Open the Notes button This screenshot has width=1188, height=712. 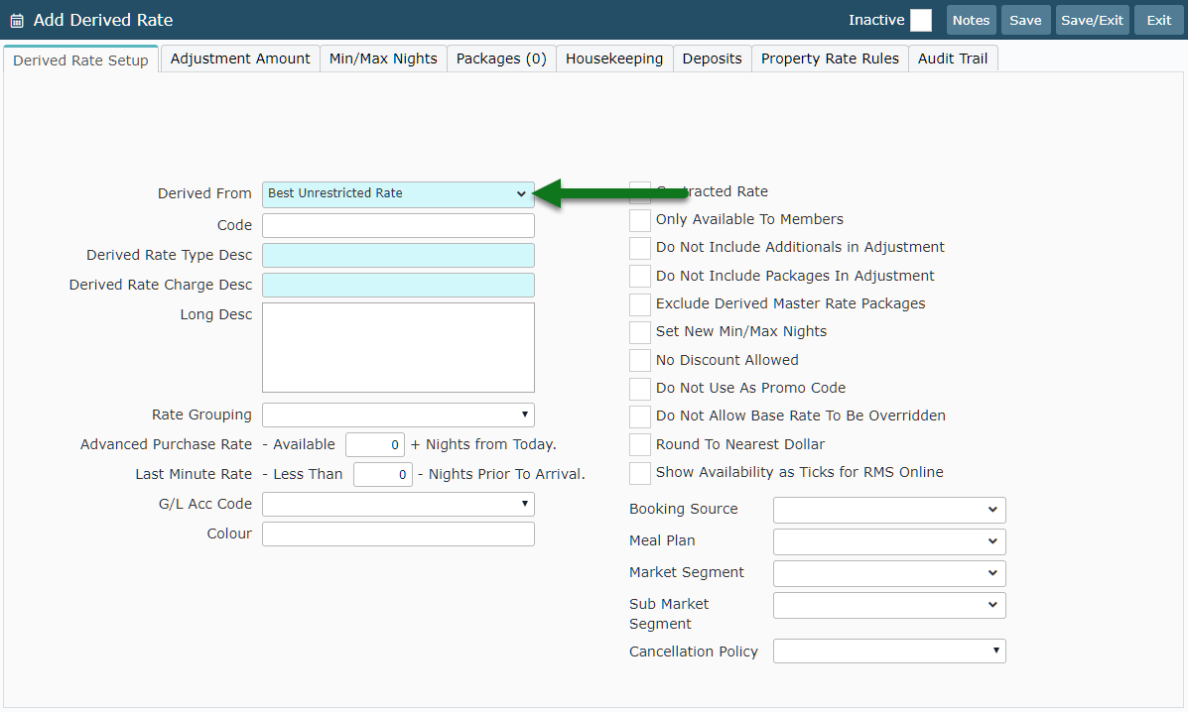coord(972,21)
